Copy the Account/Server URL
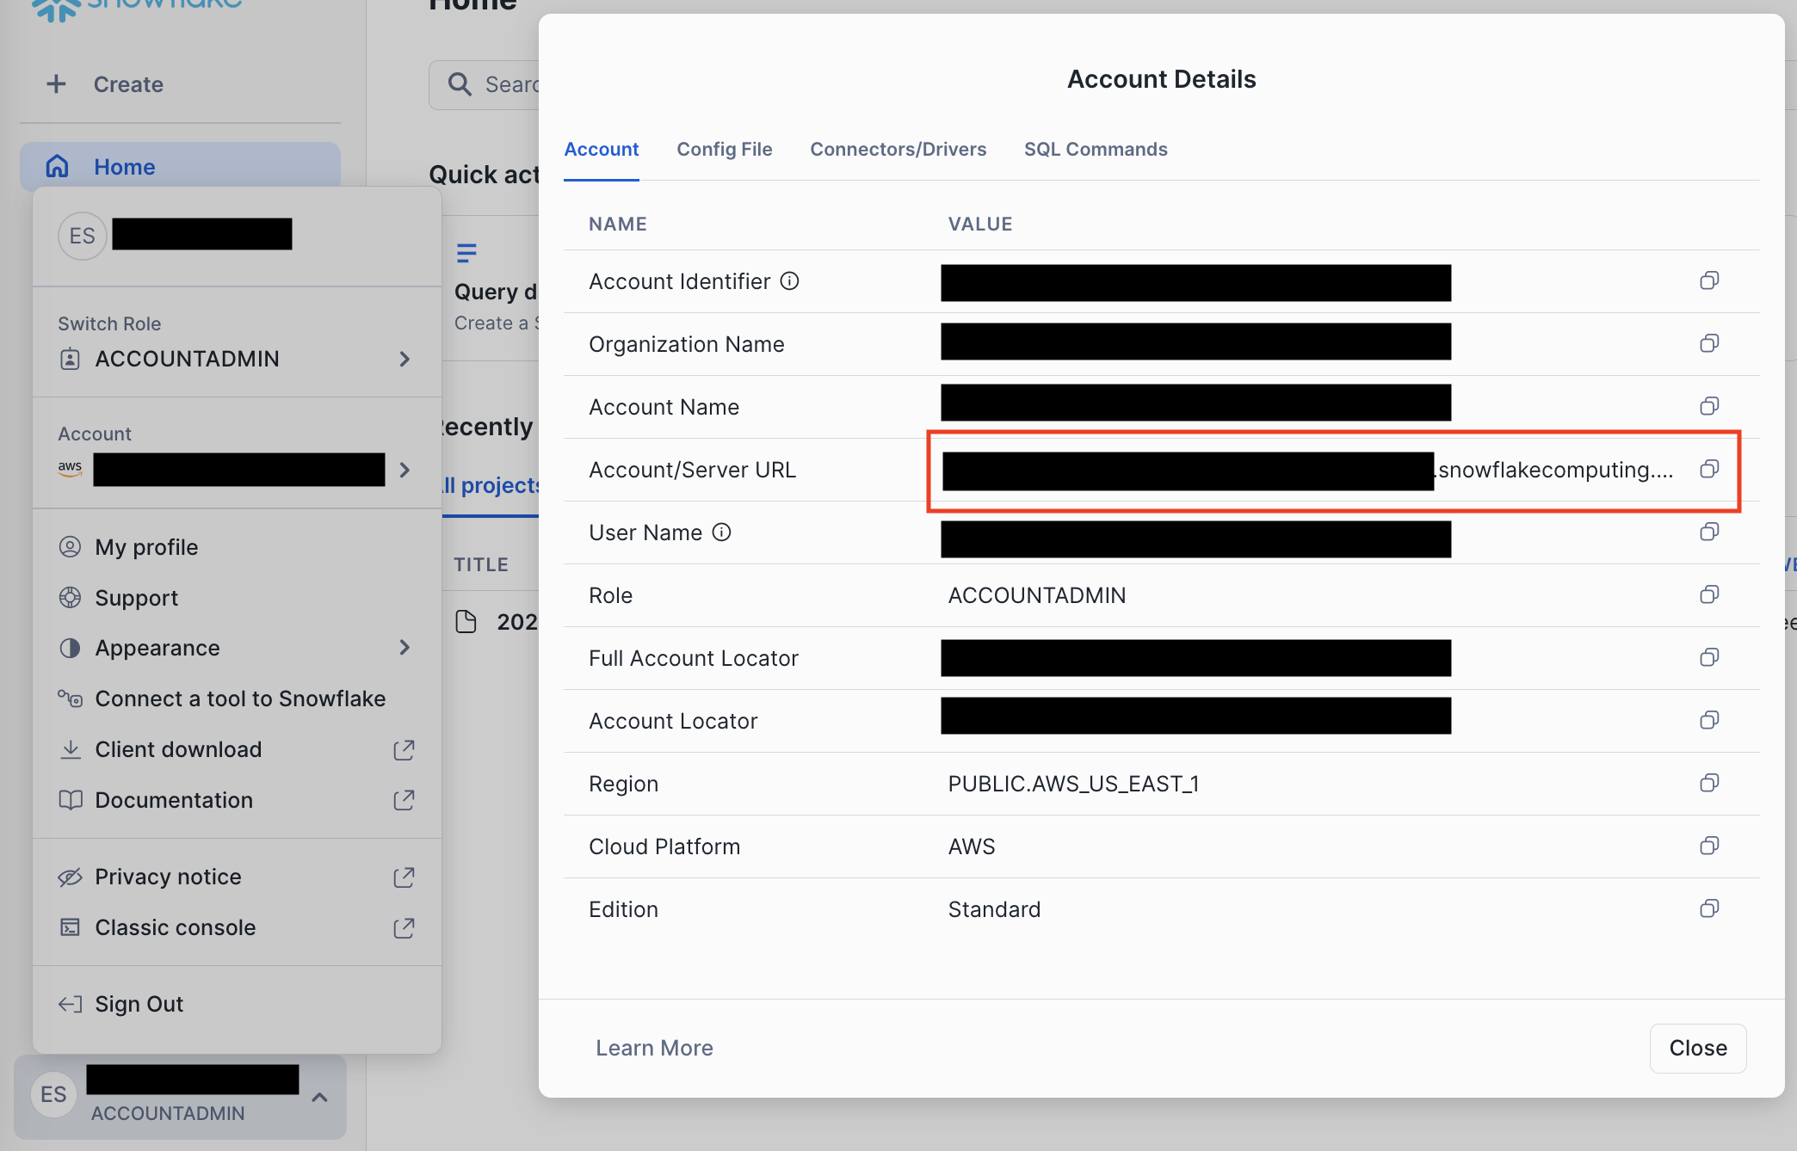This screenshot has height=1151, width=1797. (1709, 470)
